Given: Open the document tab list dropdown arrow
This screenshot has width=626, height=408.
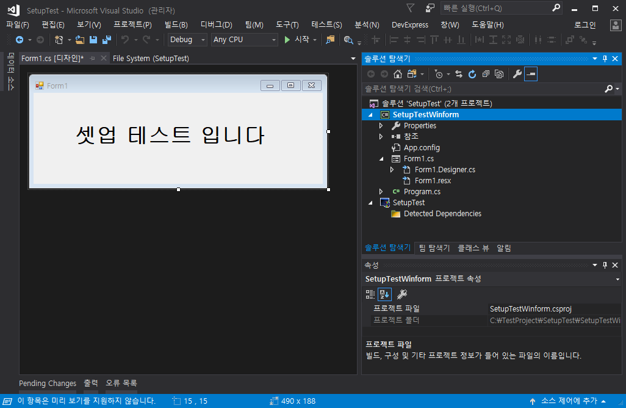Looking at the screenshot, I should pos(353,59).
